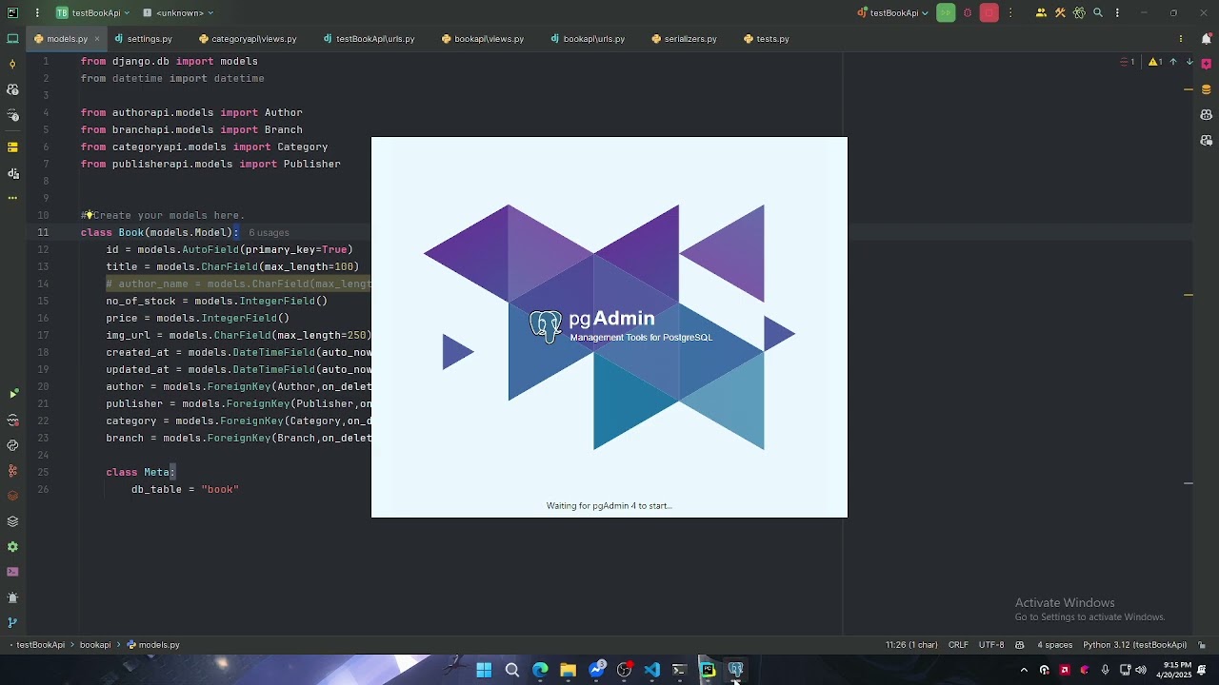Click the Copilot status bar icon
The width and height of the screenshot is (1219, 685).
[1020, 645]
